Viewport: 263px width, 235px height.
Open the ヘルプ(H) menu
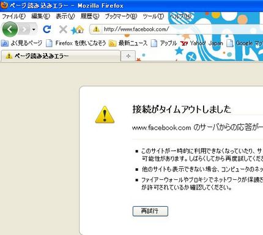pyautogui.click(x=180, y=17)
